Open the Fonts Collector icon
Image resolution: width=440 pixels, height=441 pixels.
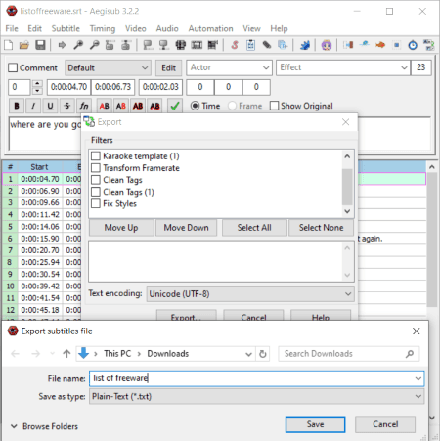(x=283, y=45)
